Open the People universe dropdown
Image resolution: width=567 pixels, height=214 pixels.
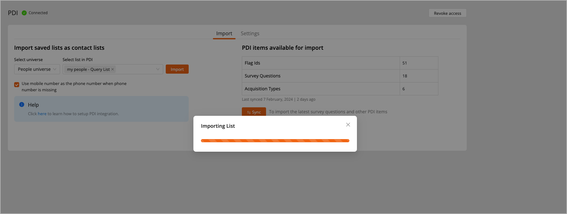[37, 69]
